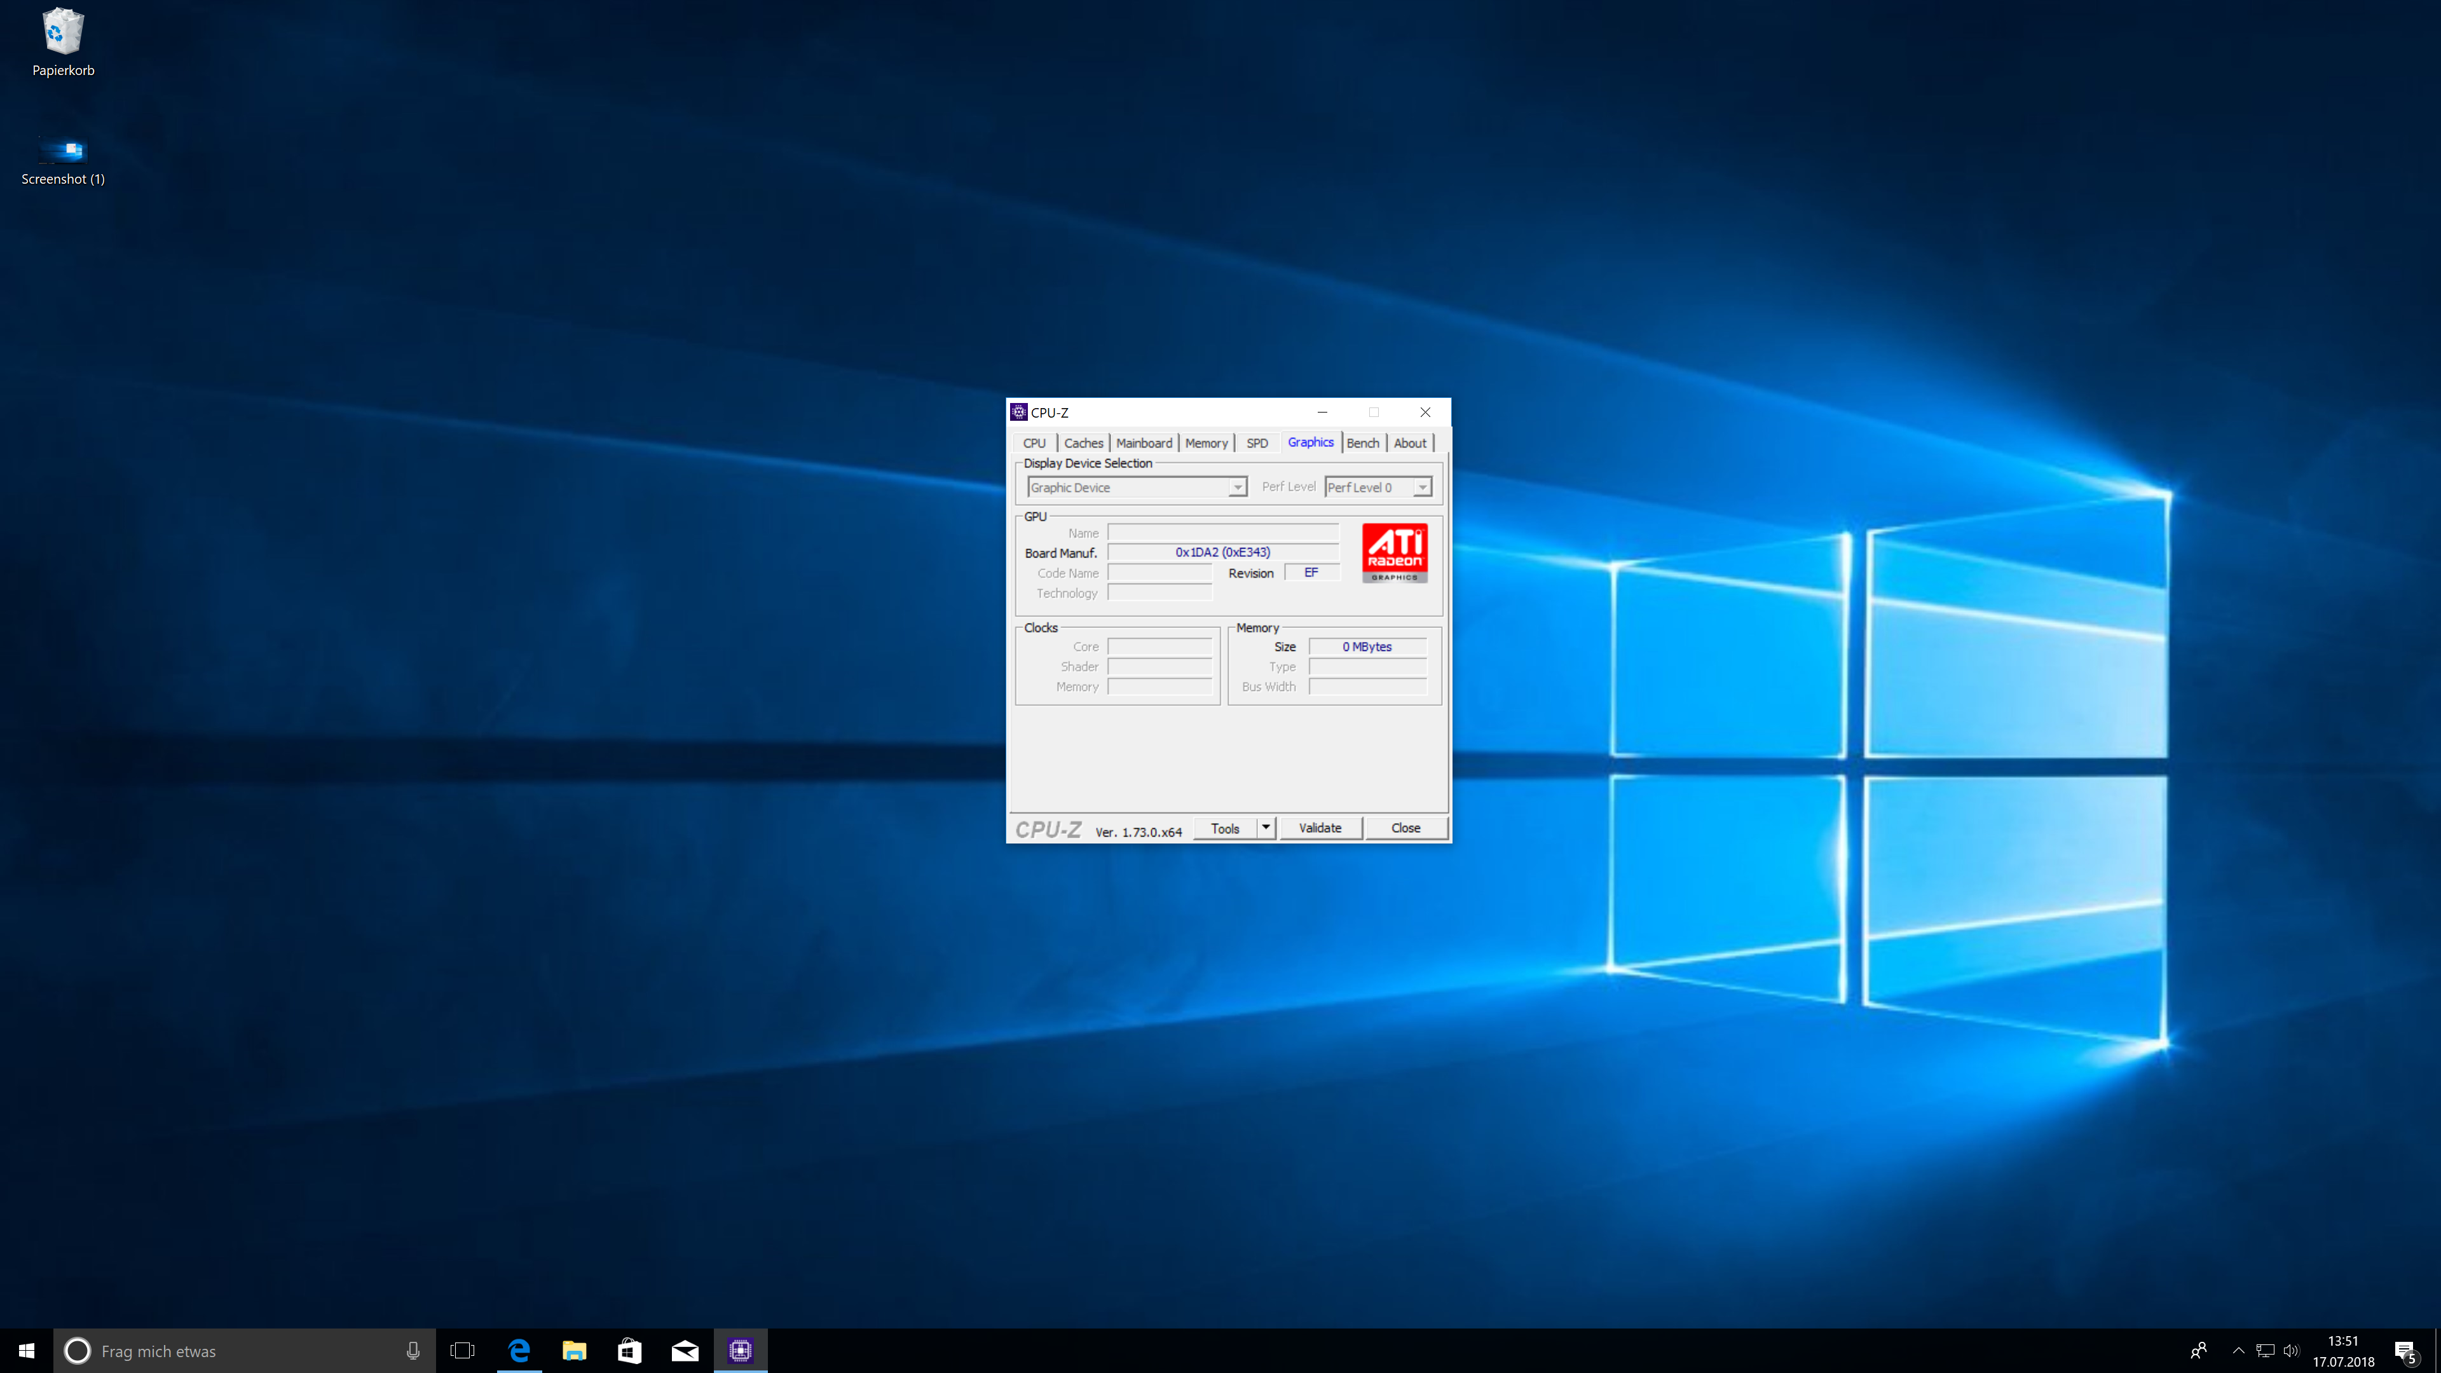The width and height of the screenshot is (2441, 1373).
Task: Show hidden system tray icons
Action: [2238, 1350]
